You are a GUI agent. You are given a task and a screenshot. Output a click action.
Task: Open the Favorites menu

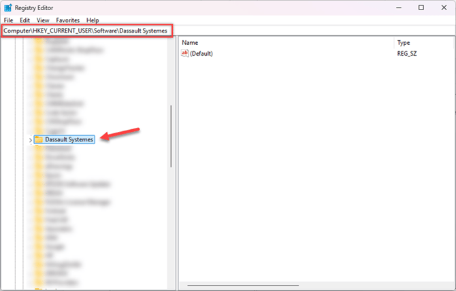pyautogui.click(x=68, y=20)
